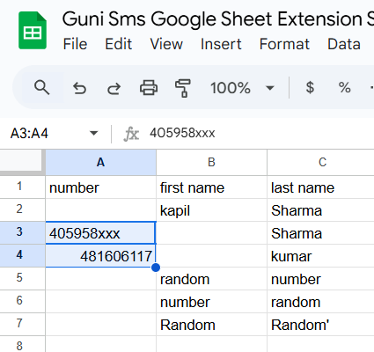Viewport: 374px width, 352px height.
Task: Click 'Sharma' cell in row 3
Action: pos(321,233)
